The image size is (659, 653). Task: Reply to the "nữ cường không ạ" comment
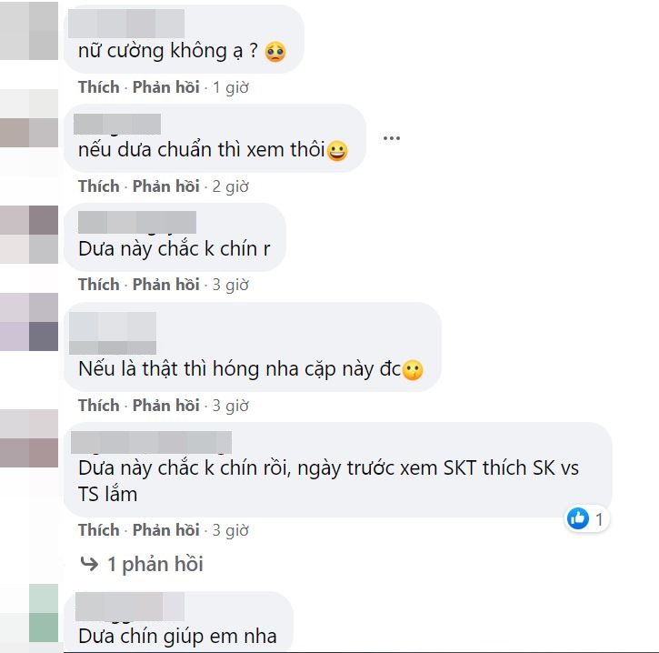click(x=166, y=87)
